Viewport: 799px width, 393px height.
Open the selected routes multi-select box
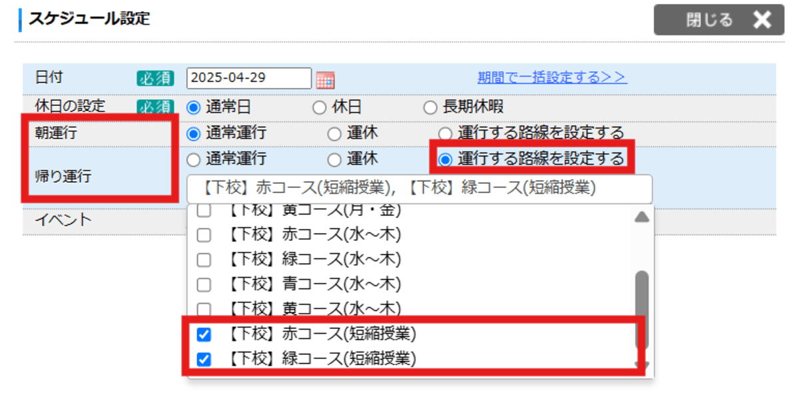[x=419, y=189]
